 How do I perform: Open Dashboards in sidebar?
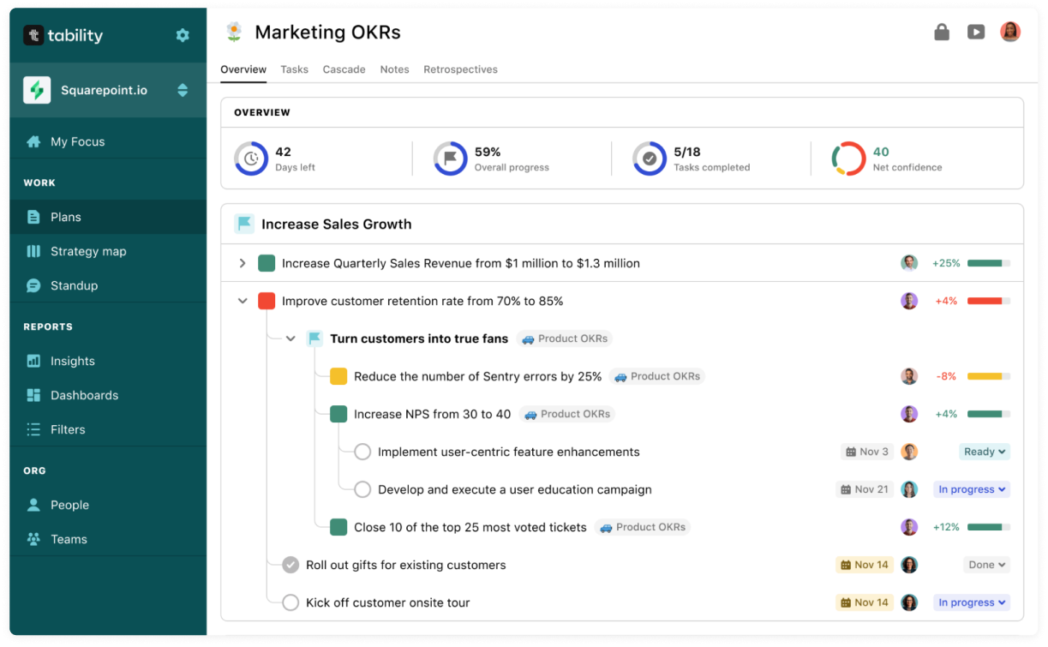108,395
